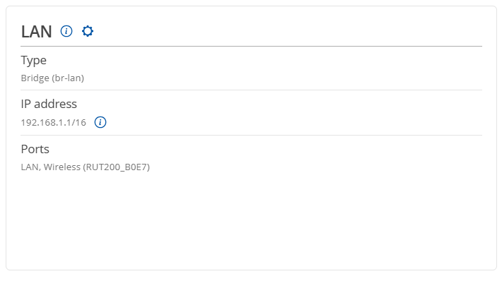Click the divider between Type and IP address

[x=251, y=90]
